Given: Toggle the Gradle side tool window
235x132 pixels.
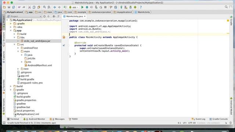Looking at the screenshot, I should click(x=231, y=21).
